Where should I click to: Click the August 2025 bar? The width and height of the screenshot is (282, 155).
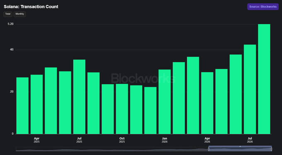pyautogui.click(x=94, y=103)
